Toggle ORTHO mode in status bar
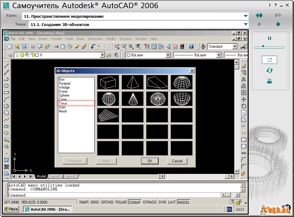 (x=107, y=202)
